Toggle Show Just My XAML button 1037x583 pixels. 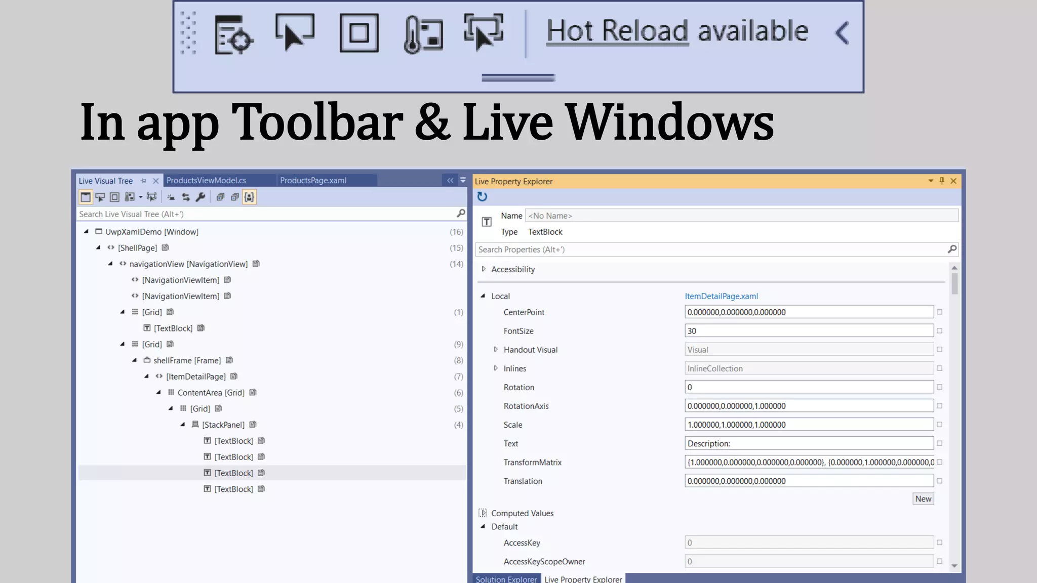[249, 197]
